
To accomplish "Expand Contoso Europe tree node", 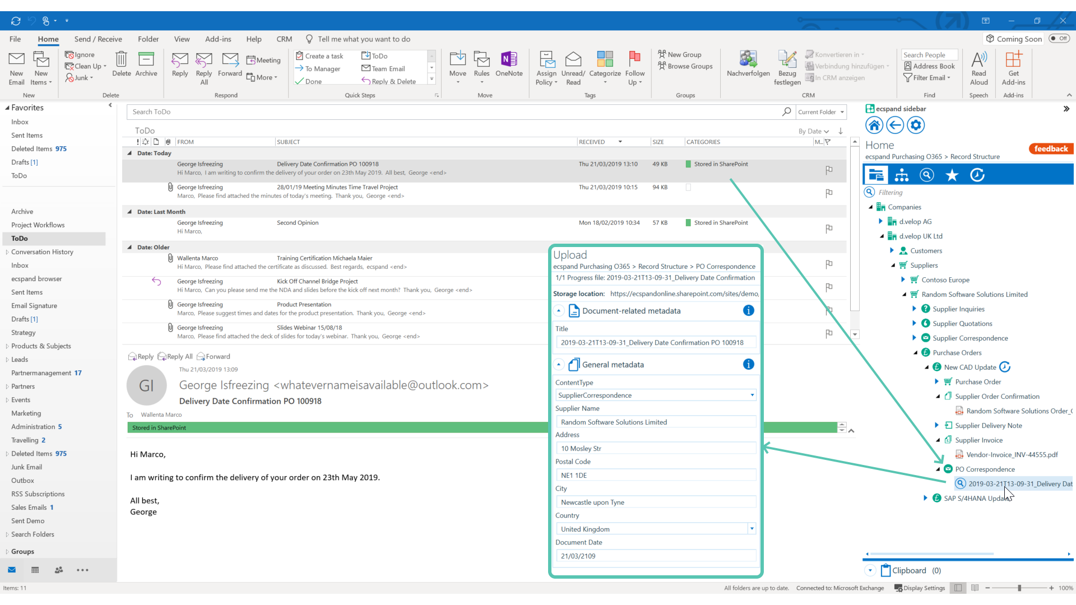I will tap(903, 280).
